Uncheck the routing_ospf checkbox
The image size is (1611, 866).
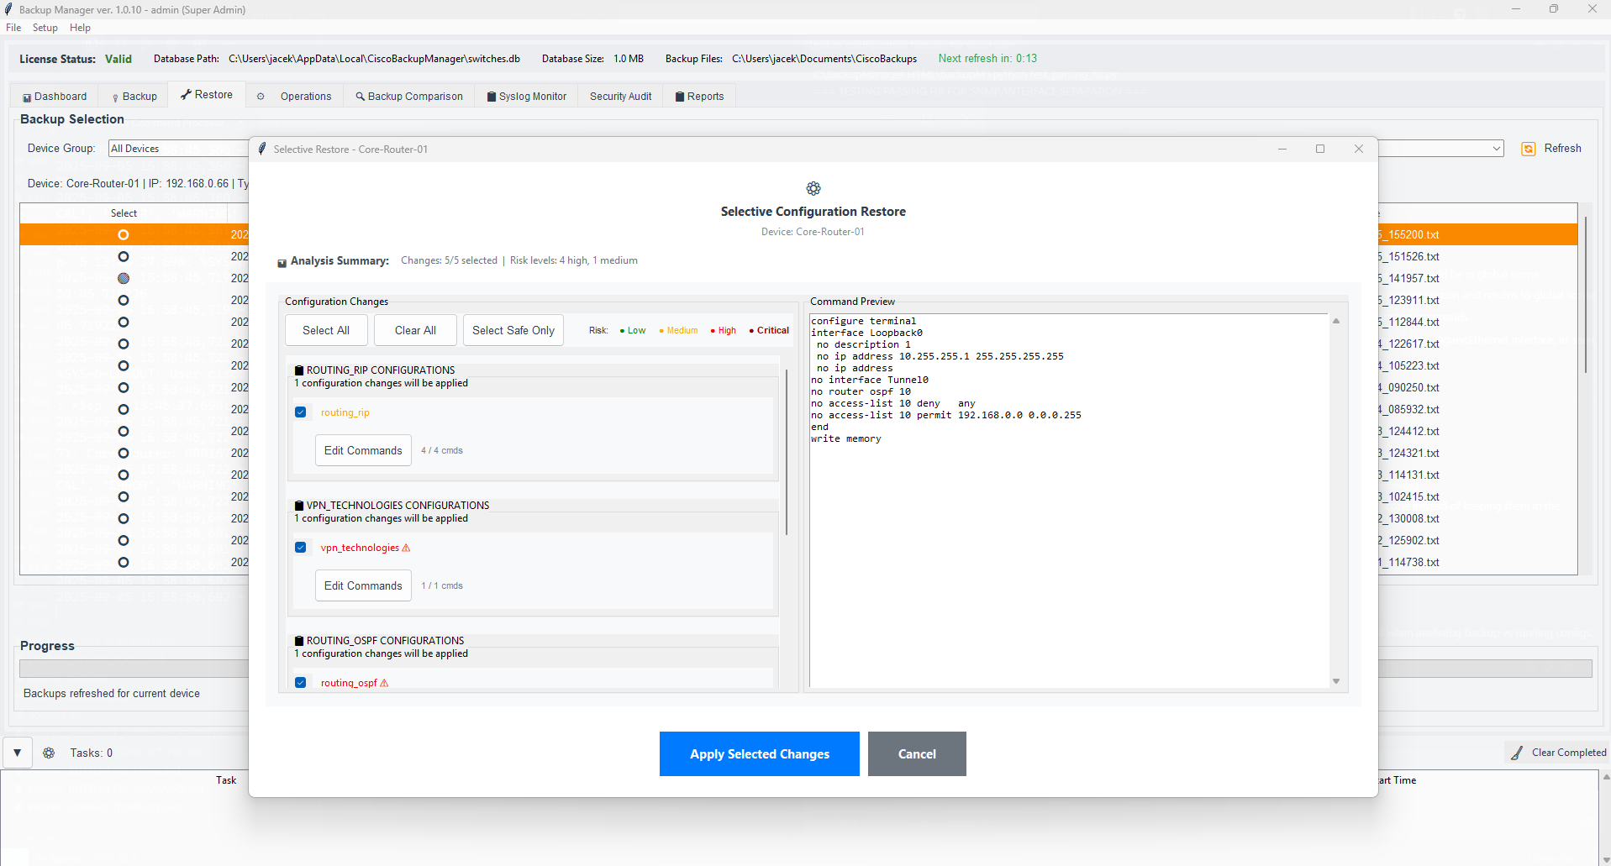click(300, 683)
